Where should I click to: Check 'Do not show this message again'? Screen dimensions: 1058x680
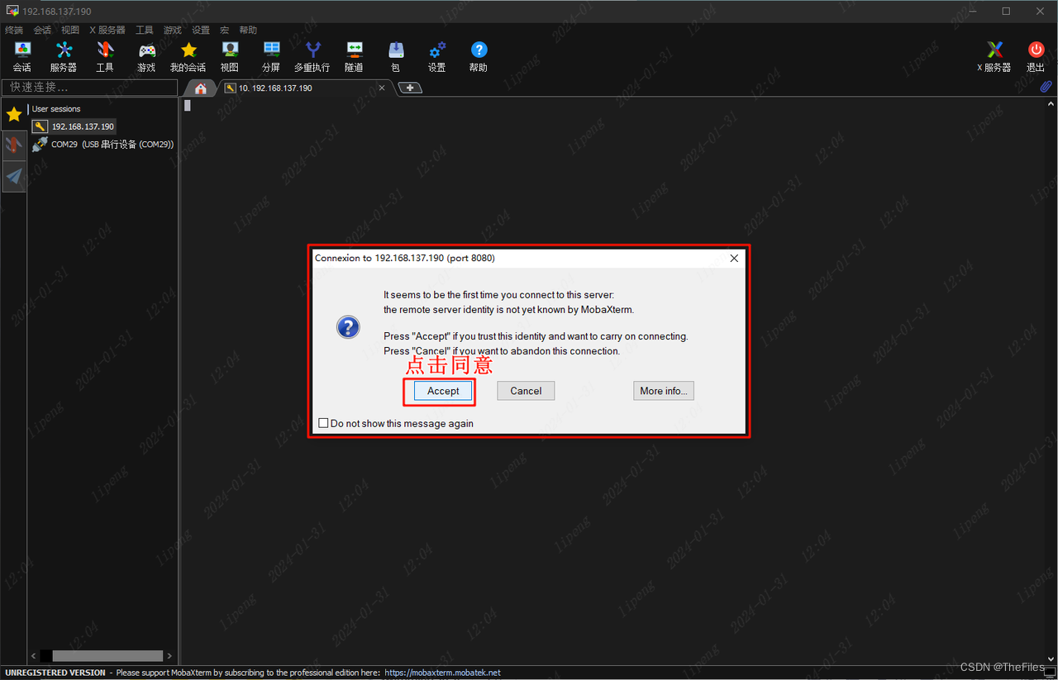pos(323,422)
